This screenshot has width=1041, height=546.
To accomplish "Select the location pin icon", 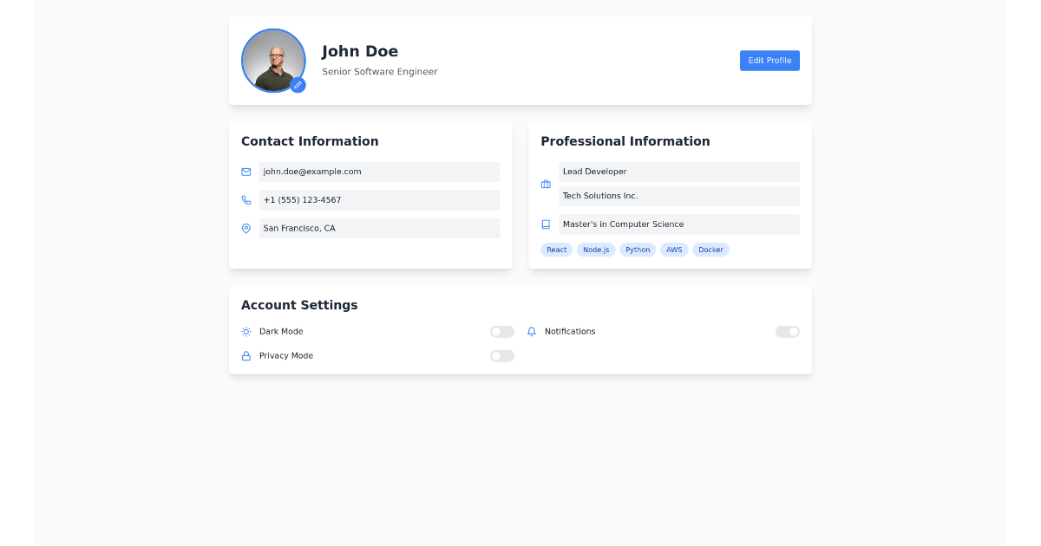I will pos(246,228).
